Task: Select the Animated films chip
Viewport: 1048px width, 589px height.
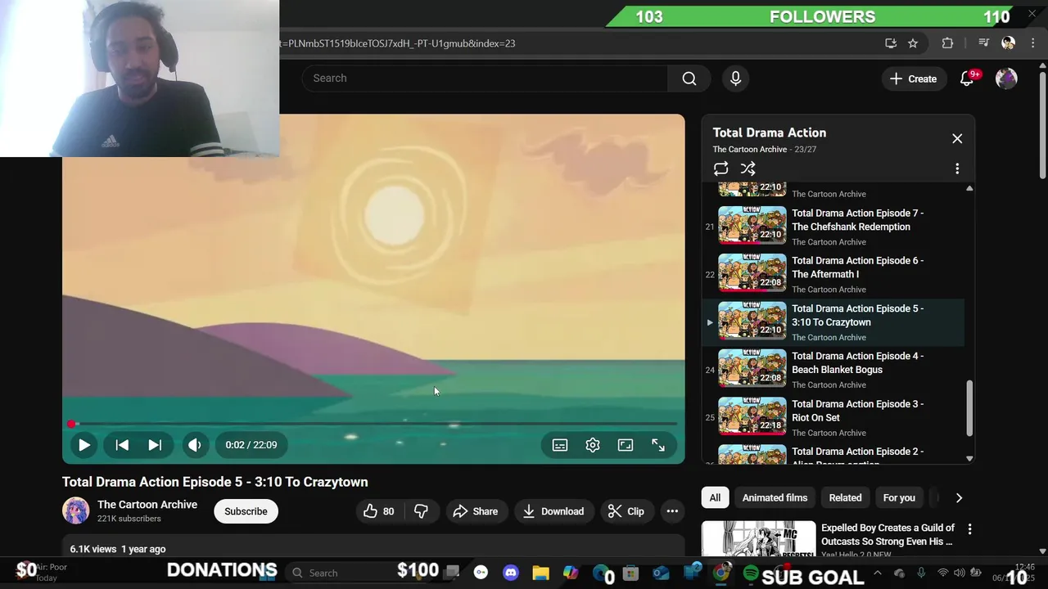Action: click(x=775, y=497)
